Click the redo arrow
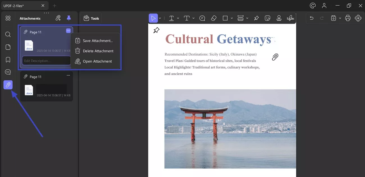The width and height of the screenshot is (365, 177). (x=322, y=18)
